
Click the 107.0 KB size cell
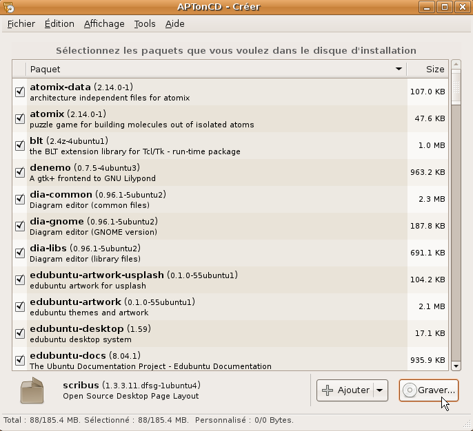pyautogui.click(x=427, y=92)
